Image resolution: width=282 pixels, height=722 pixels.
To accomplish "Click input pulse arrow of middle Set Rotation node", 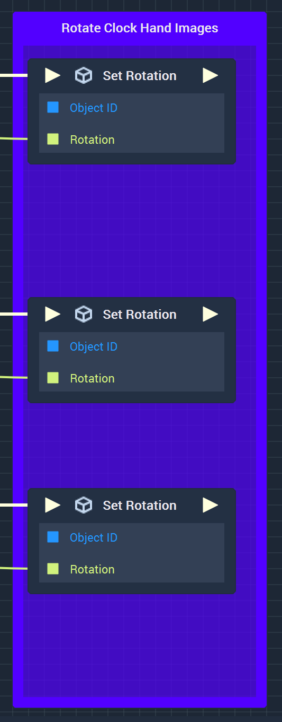I will point(52,315).
